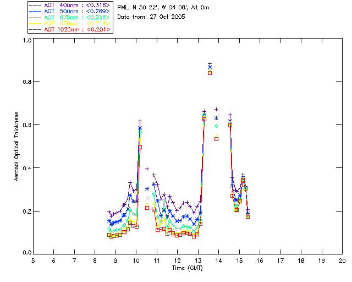
Task: Click the isolated green diamond near 0.59 after 13.8
Action: point(216,126)
